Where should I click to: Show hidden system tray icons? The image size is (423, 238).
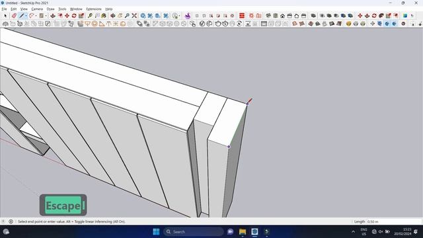[353, 231]
